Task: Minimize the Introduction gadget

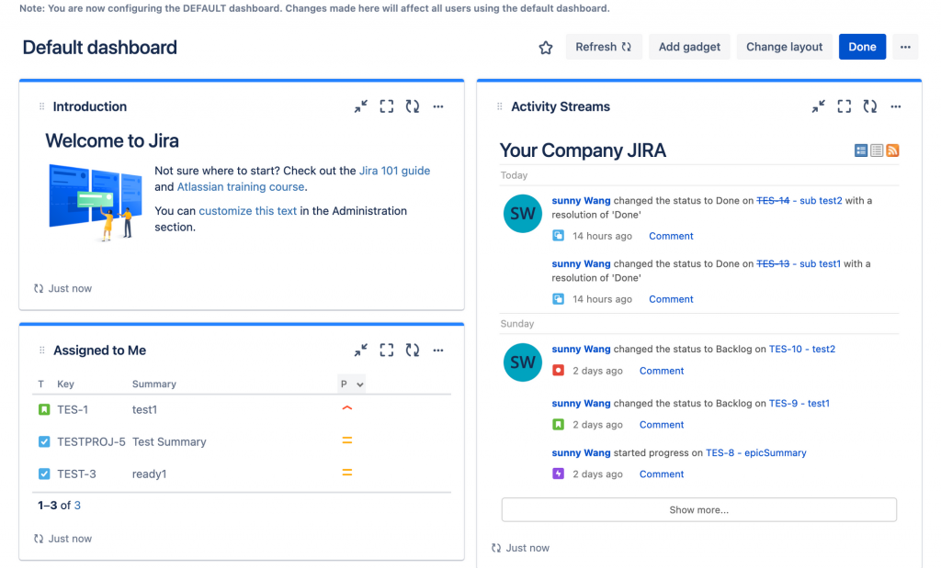Action: click(x=361, y=106)
